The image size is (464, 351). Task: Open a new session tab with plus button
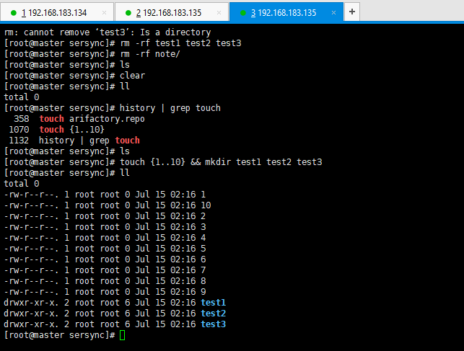(352, 12)
